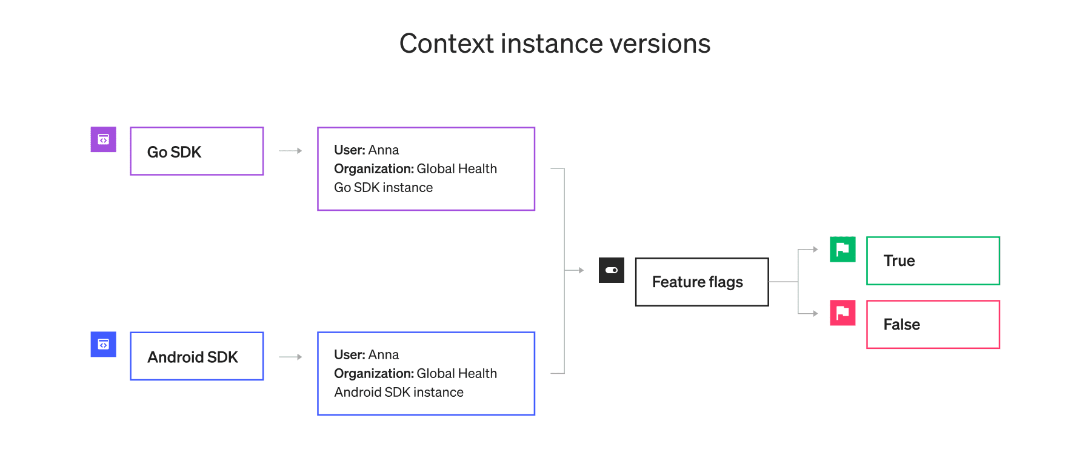The height and width of the screenshot is (458, 1091).
Task: Click the arrow pointing to the True flag
Action: click(809, 249)
